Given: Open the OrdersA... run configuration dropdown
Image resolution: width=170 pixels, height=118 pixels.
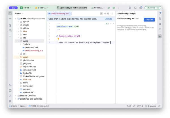Looking at the screenshot, I should tap(98, 8).
